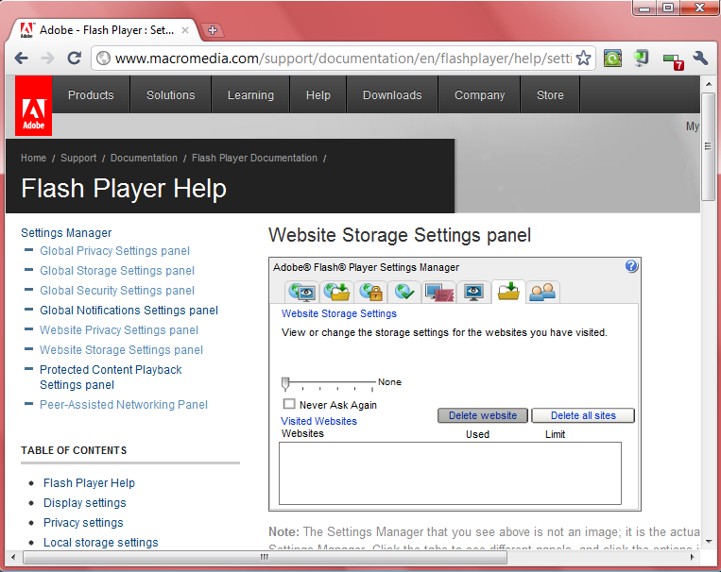
Task: Click the Delete all sites button
Action: (x=583, y=415)
